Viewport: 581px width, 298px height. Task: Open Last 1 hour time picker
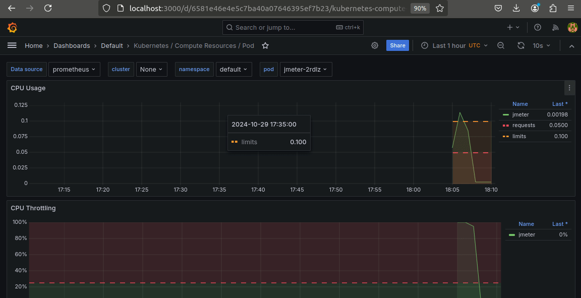click(x=454, y=45)
